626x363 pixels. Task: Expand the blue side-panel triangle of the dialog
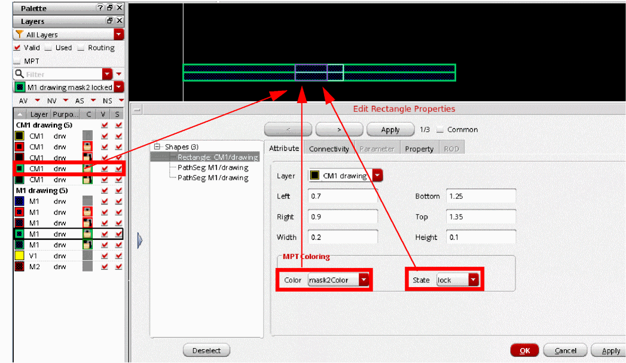(140, 240)
